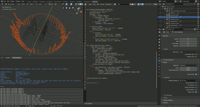Switch to wireframe viewport shading
Image resolution: width=200 pixels, height=107 pixels.
pyautogui.click(x=79, y=4)
